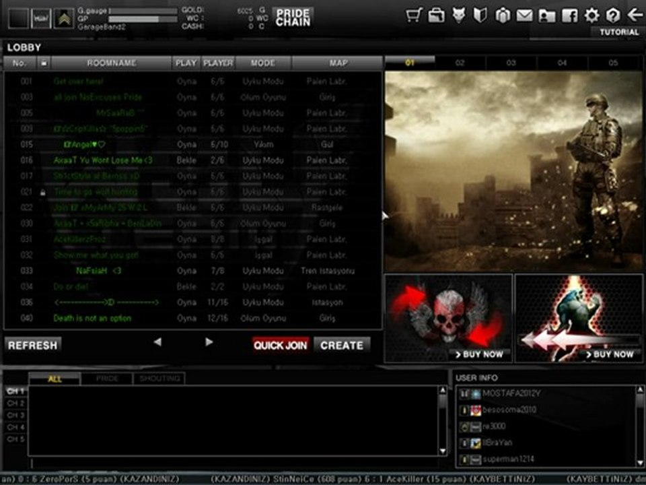Screen dimensions: 646x485
Task: Go to previous room list page
Action: point(157,342)
